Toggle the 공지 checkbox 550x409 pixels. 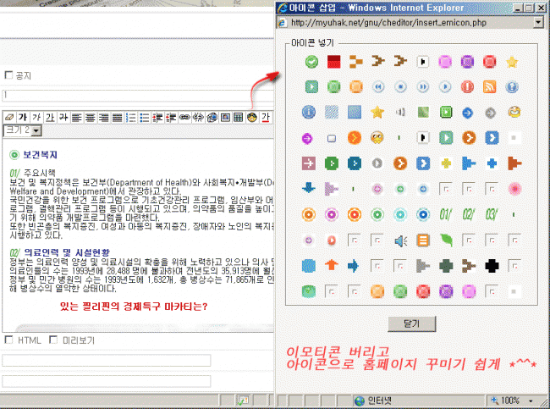click(9, 75)
